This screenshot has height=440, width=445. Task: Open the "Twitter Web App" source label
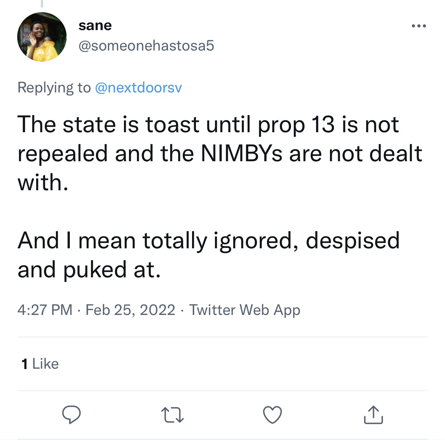click(x=245, y=310)
